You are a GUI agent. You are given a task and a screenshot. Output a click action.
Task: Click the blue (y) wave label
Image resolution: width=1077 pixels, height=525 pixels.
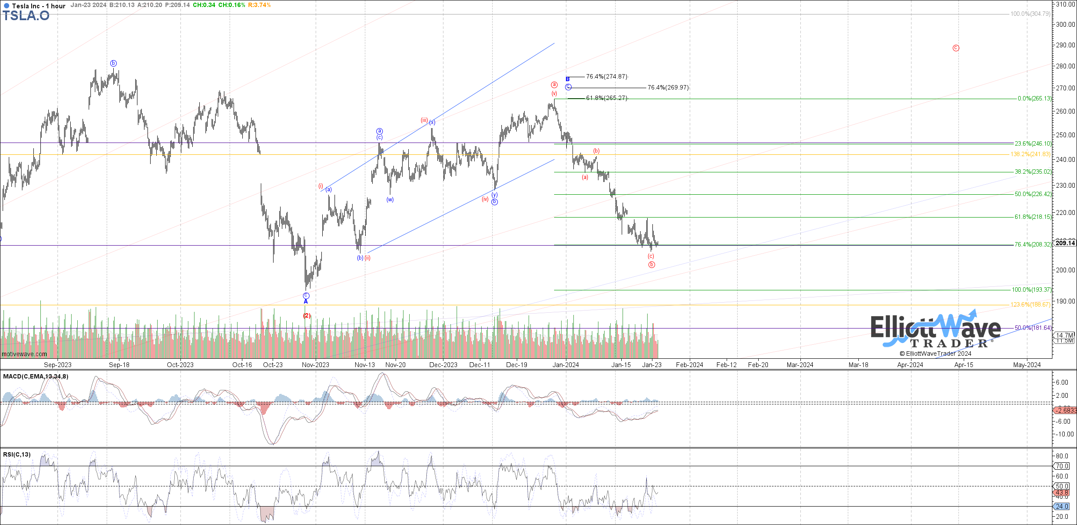[495, 195]
